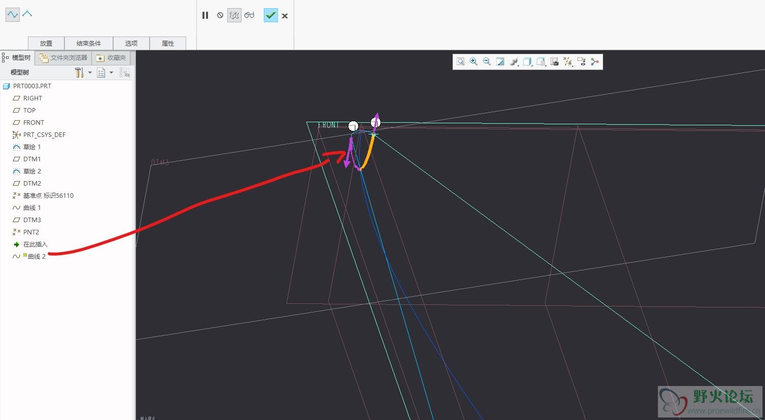Viewport: 765px width, 420px height.
Task: Open the display style dropdown
Action: (514, 62)
